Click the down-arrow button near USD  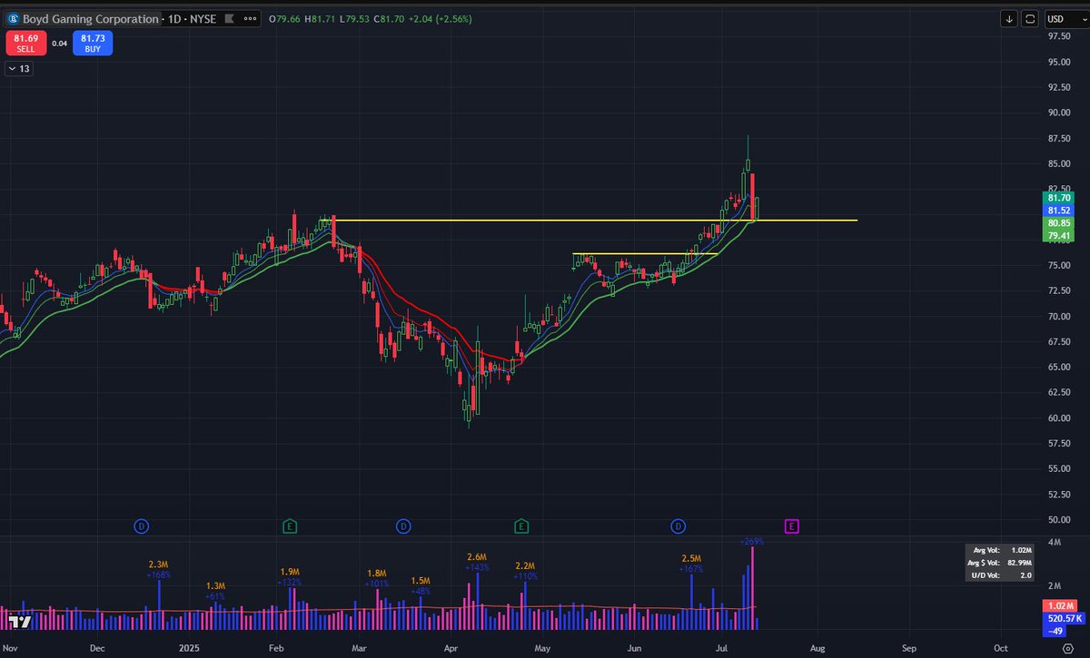tap(1009, 18)
